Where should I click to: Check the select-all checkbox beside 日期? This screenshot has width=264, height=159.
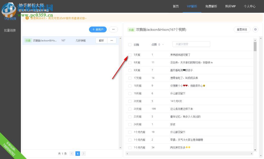130,45
